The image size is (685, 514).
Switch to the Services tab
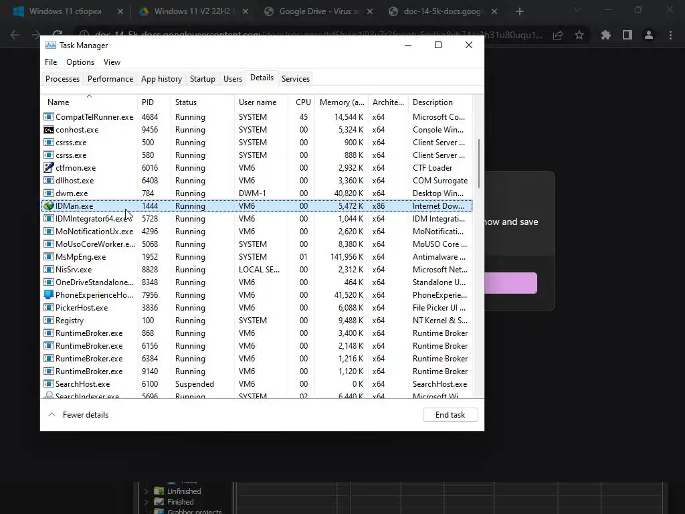pos(295,79)
